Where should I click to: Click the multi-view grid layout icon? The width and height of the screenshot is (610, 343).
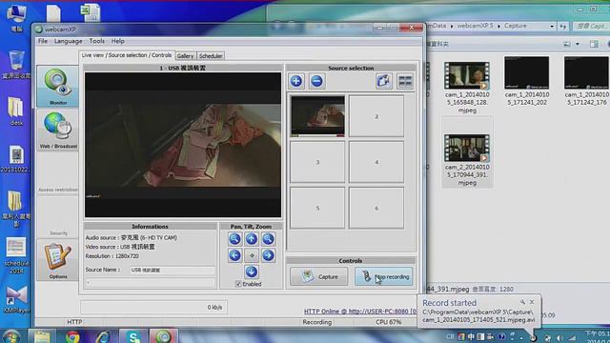tap(405, 81)
